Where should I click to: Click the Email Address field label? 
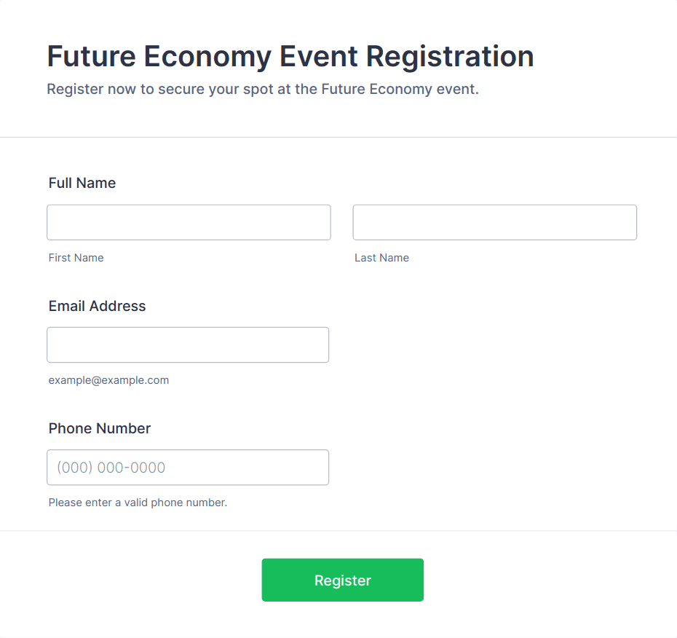point(98,306)
